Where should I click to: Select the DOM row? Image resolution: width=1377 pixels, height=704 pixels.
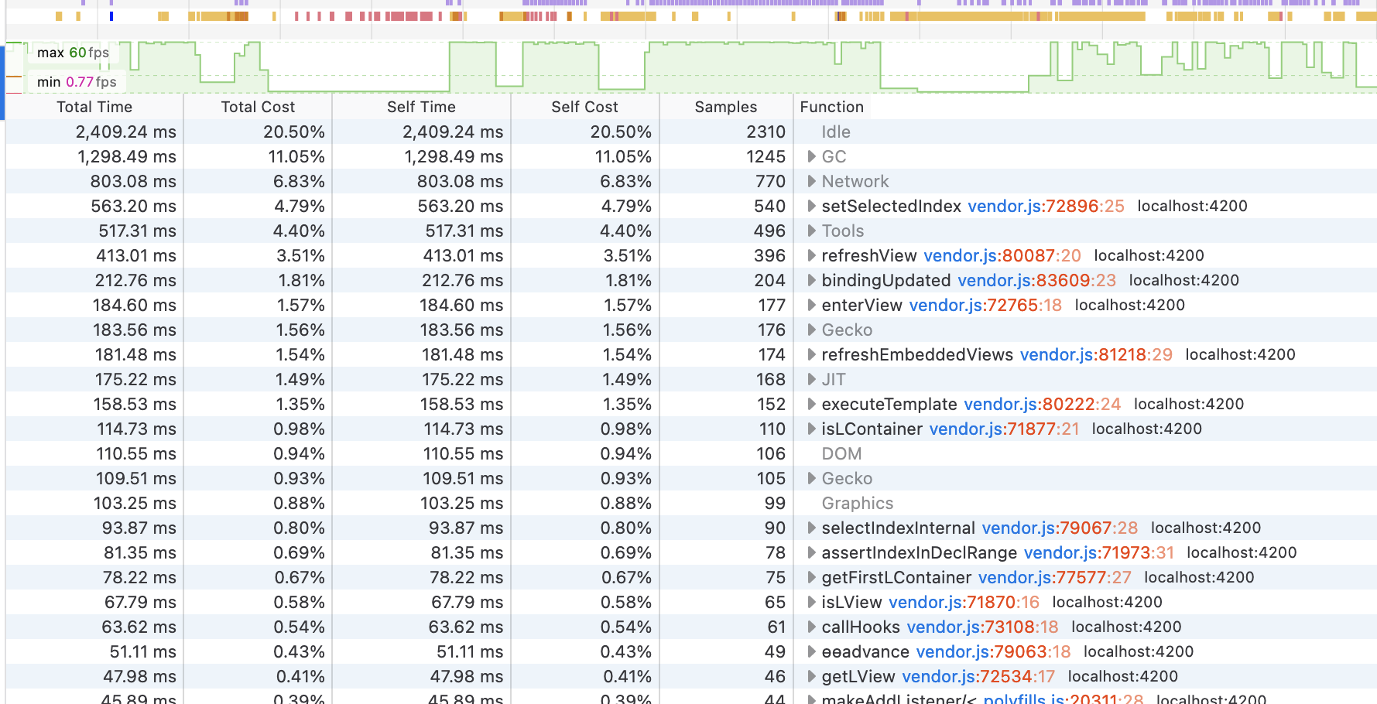(691, 453)
